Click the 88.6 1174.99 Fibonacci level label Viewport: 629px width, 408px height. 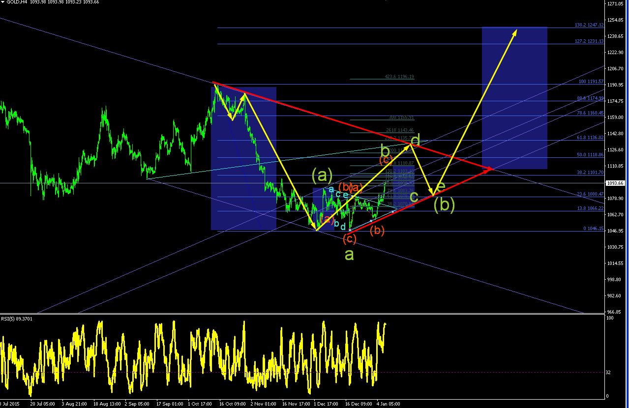click(x=590, y=98)
